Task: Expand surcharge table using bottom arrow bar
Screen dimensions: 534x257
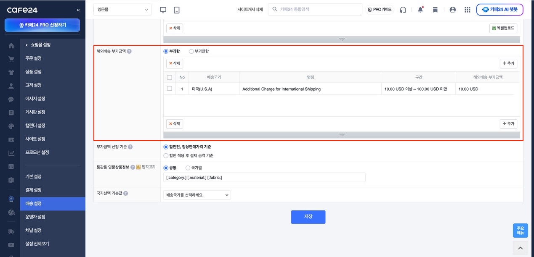Action: (x=342, y=135)
